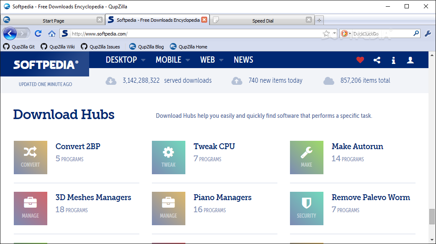Click 3D Meshes MANAGE tile icon
Screen dimensions: 436x244
point(31,208)
